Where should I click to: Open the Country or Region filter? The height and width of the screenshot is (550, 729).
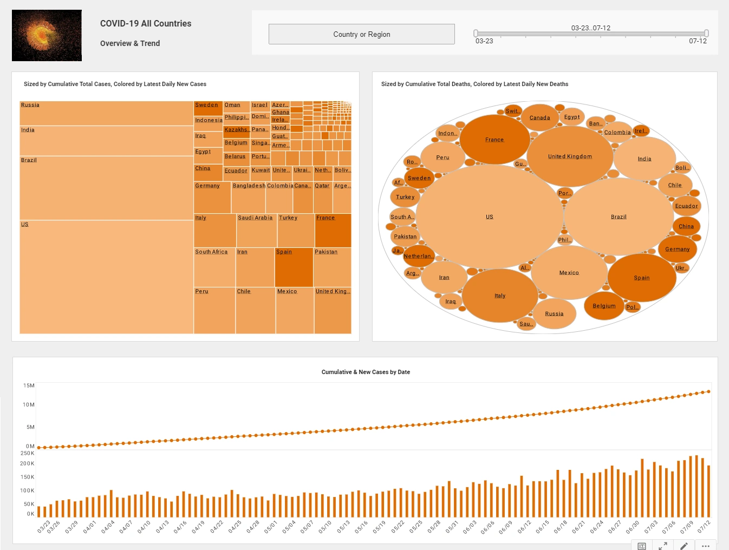point(361,34)
